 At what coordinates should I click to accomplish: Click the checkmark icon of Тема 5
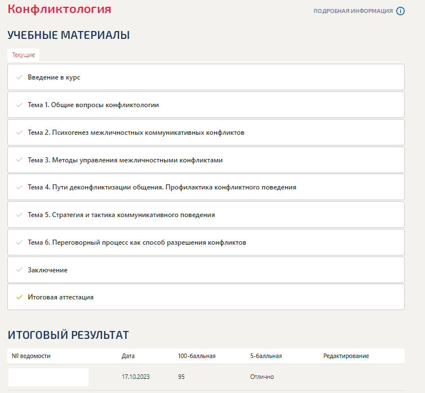tap(19, 215)
